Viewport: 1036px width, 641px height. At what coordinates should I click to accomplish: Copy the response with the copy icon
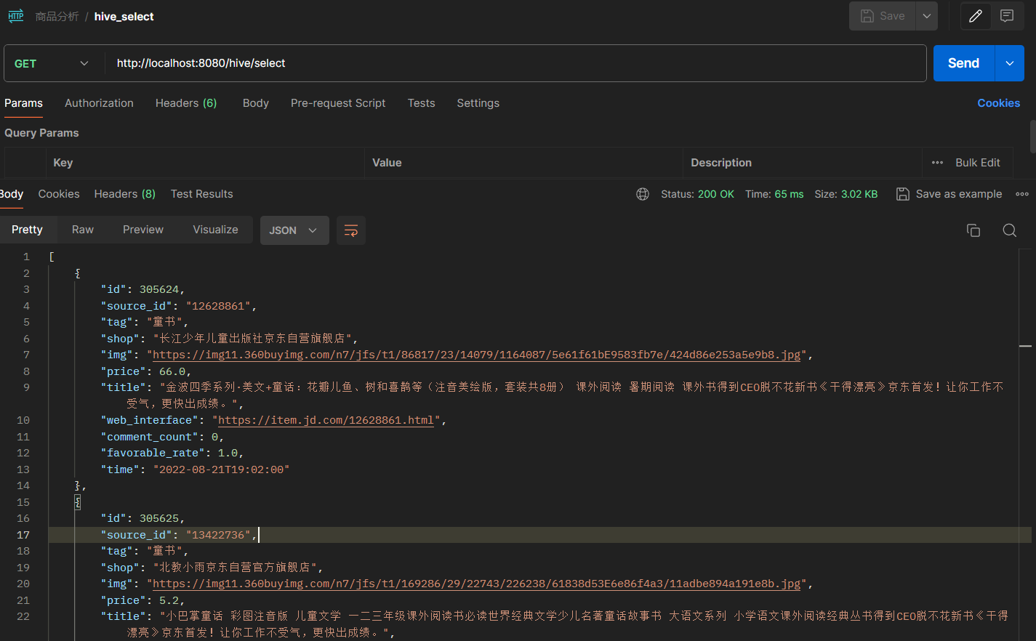(973, 230)
